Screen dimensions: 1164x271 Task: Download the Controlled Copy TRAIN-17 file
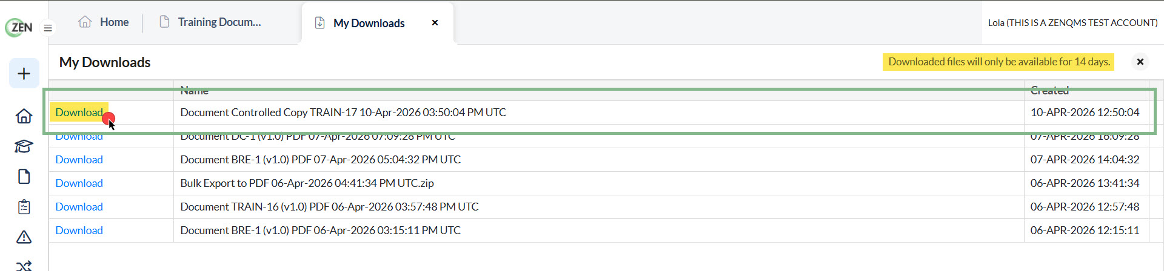pos(79,113)
